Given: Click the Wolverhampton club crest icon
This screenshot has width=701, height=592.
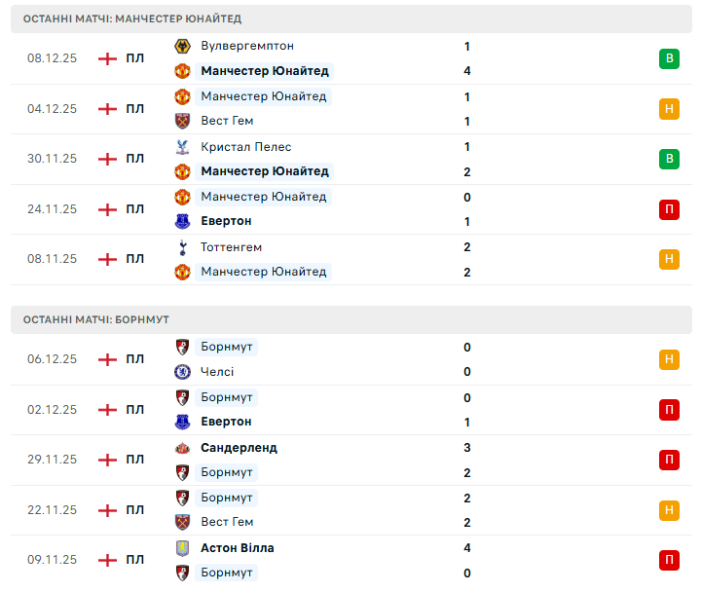Looking at the screenshot, I should [182, 46].
